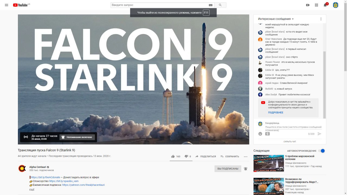Image resolution: width=347 pixels, height=195 pixels.
Task: Expand Интересные сообщения chat dropdown
Action: pyautogui.click(x=276, y=19)
